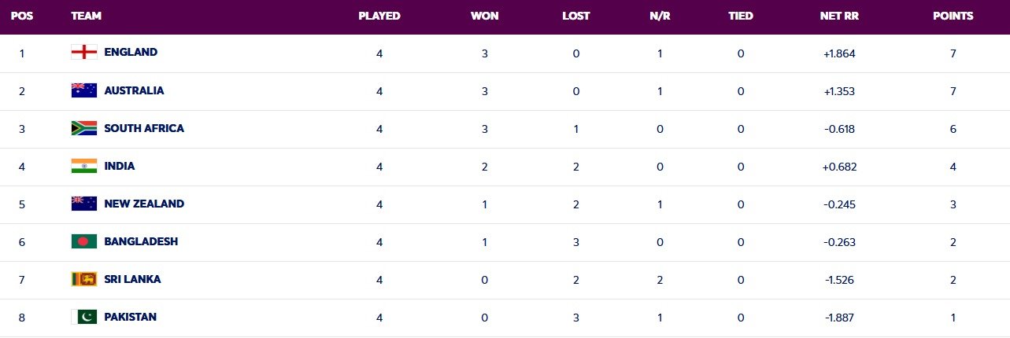Image resolution: width=1010 pixels, height=338 pixels.
Task: Open the AUSTRALIA team link
Action: pyautogui.click(x=134, y=90)
